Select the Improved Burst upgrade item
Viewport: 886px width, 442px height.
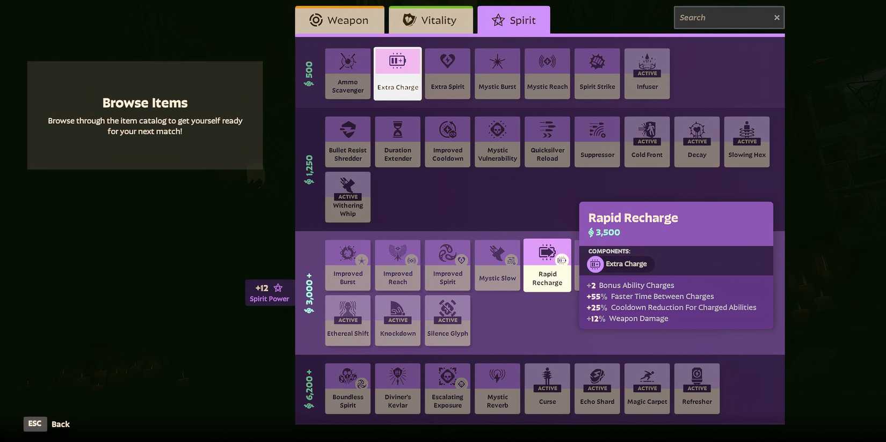(347, 265)
